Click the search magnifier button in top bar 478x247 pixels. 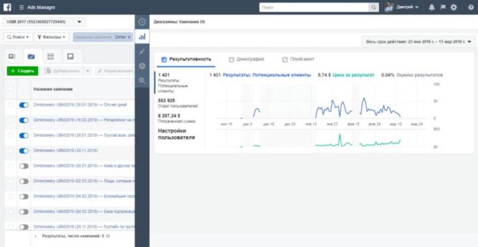373,7
